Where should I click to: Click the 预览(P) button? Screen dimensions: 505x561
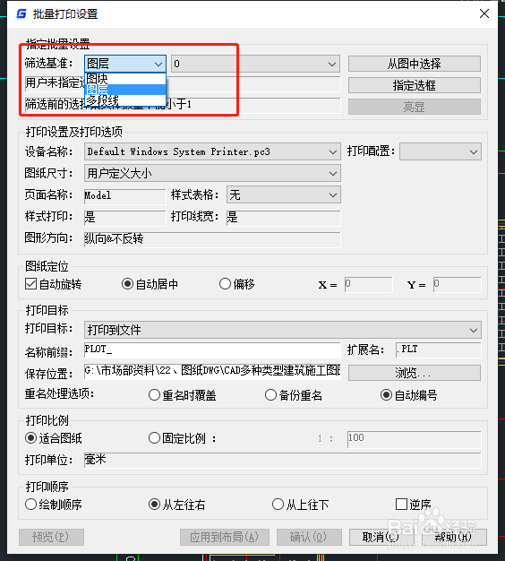click(x=51, y=537)
